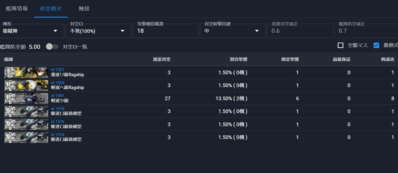Click the id 1555 link

(58, 83)
